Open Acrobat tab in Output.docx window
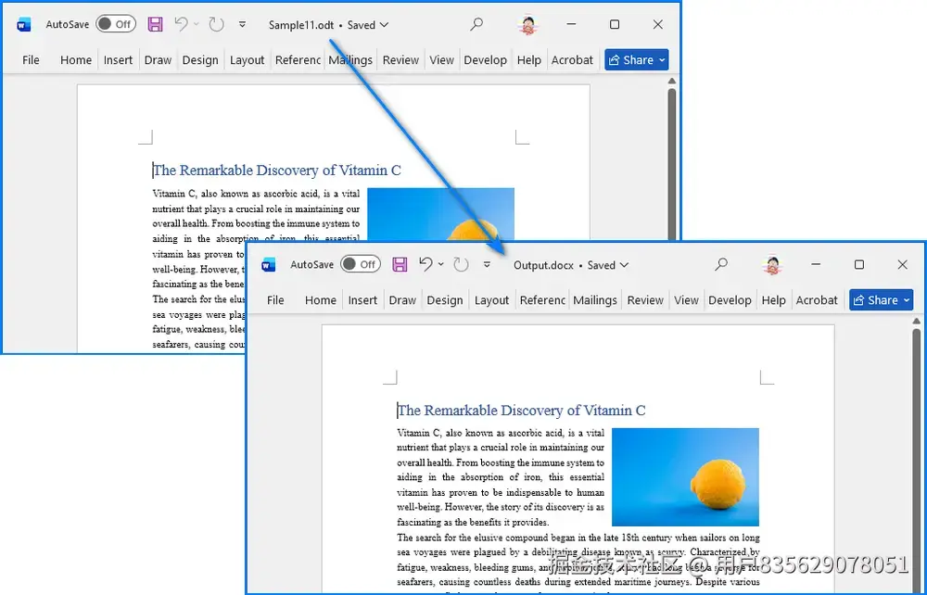Viewport: 927px width, 595px height. click(x=817, y=299)
